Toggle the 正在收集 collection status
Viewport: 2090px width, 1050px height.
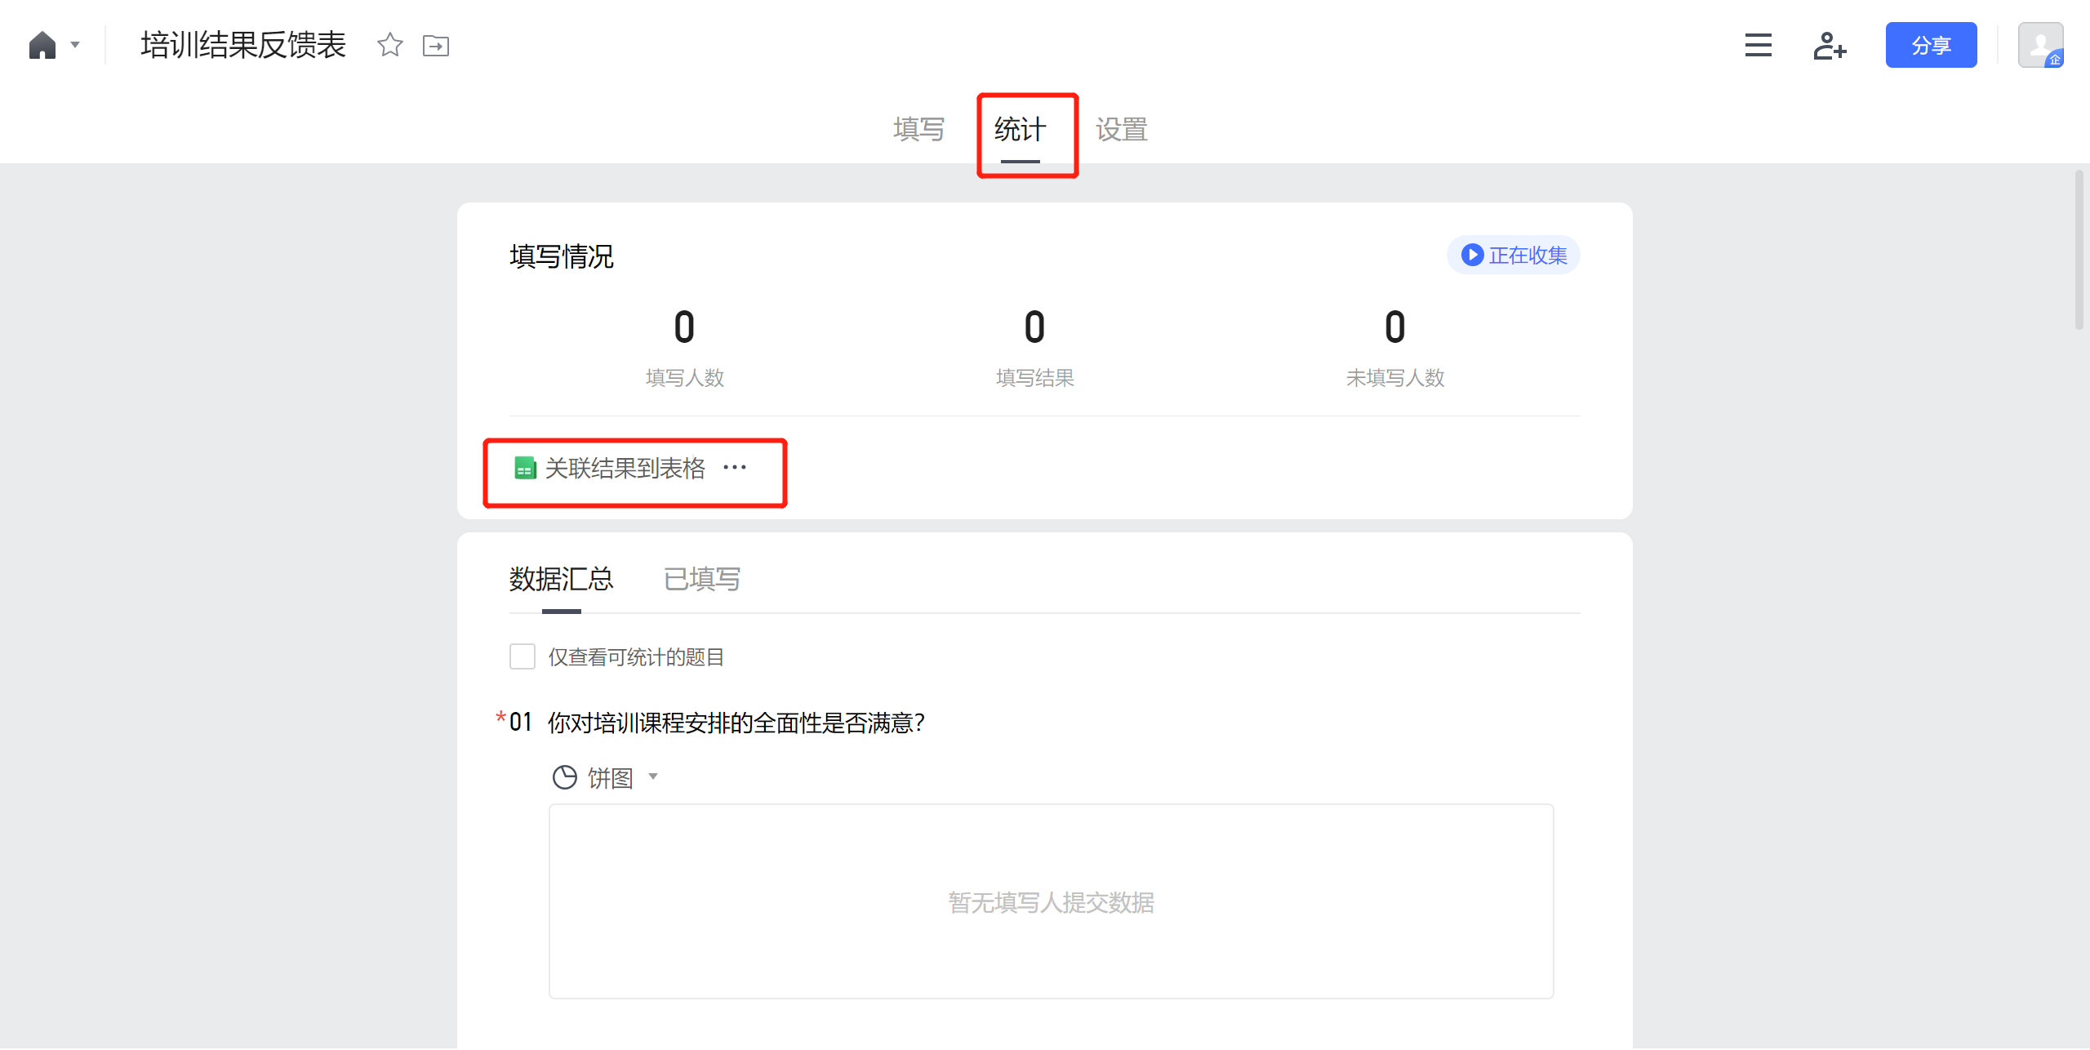click(1514, 256)
